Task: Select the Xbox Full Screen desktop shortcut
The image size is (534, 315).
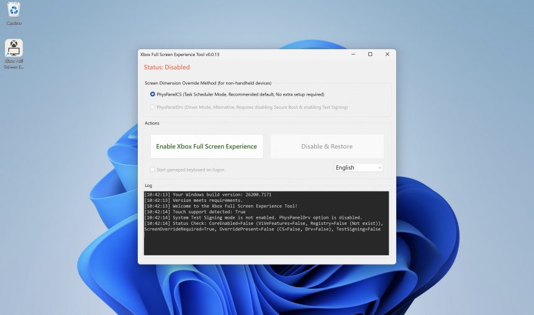Action: [x=14, y=50]
